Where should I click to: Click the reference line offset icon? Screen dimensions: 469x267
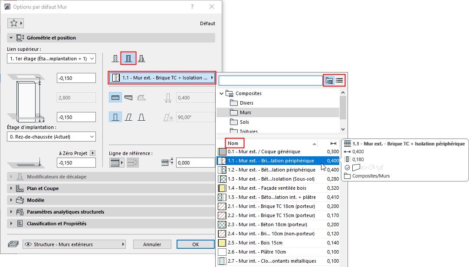(167, 162)
